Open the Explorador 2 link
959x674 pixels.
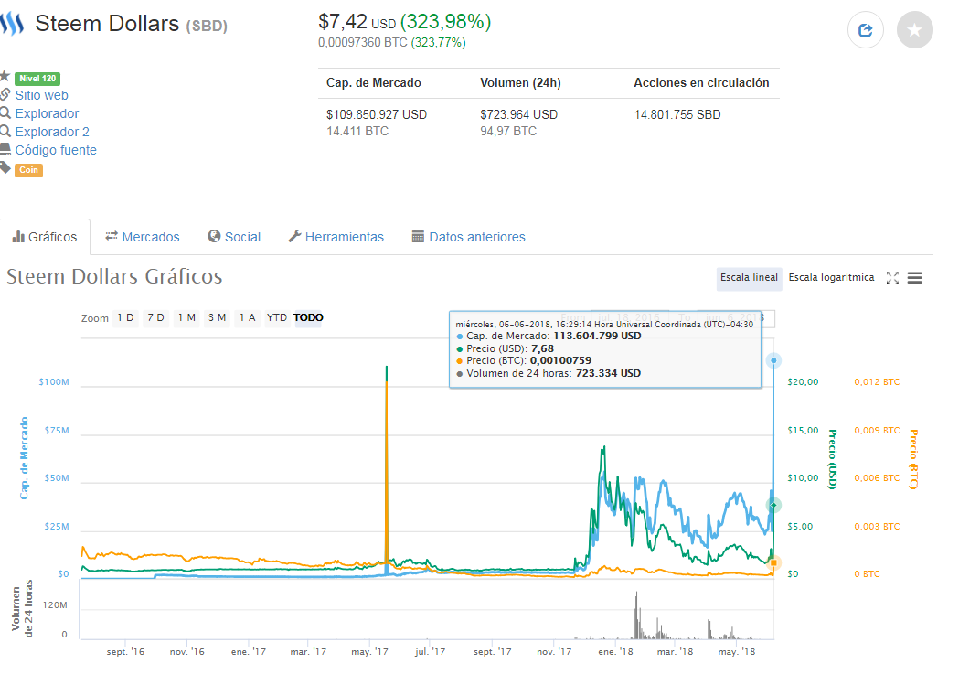click(x=52, y=132)
